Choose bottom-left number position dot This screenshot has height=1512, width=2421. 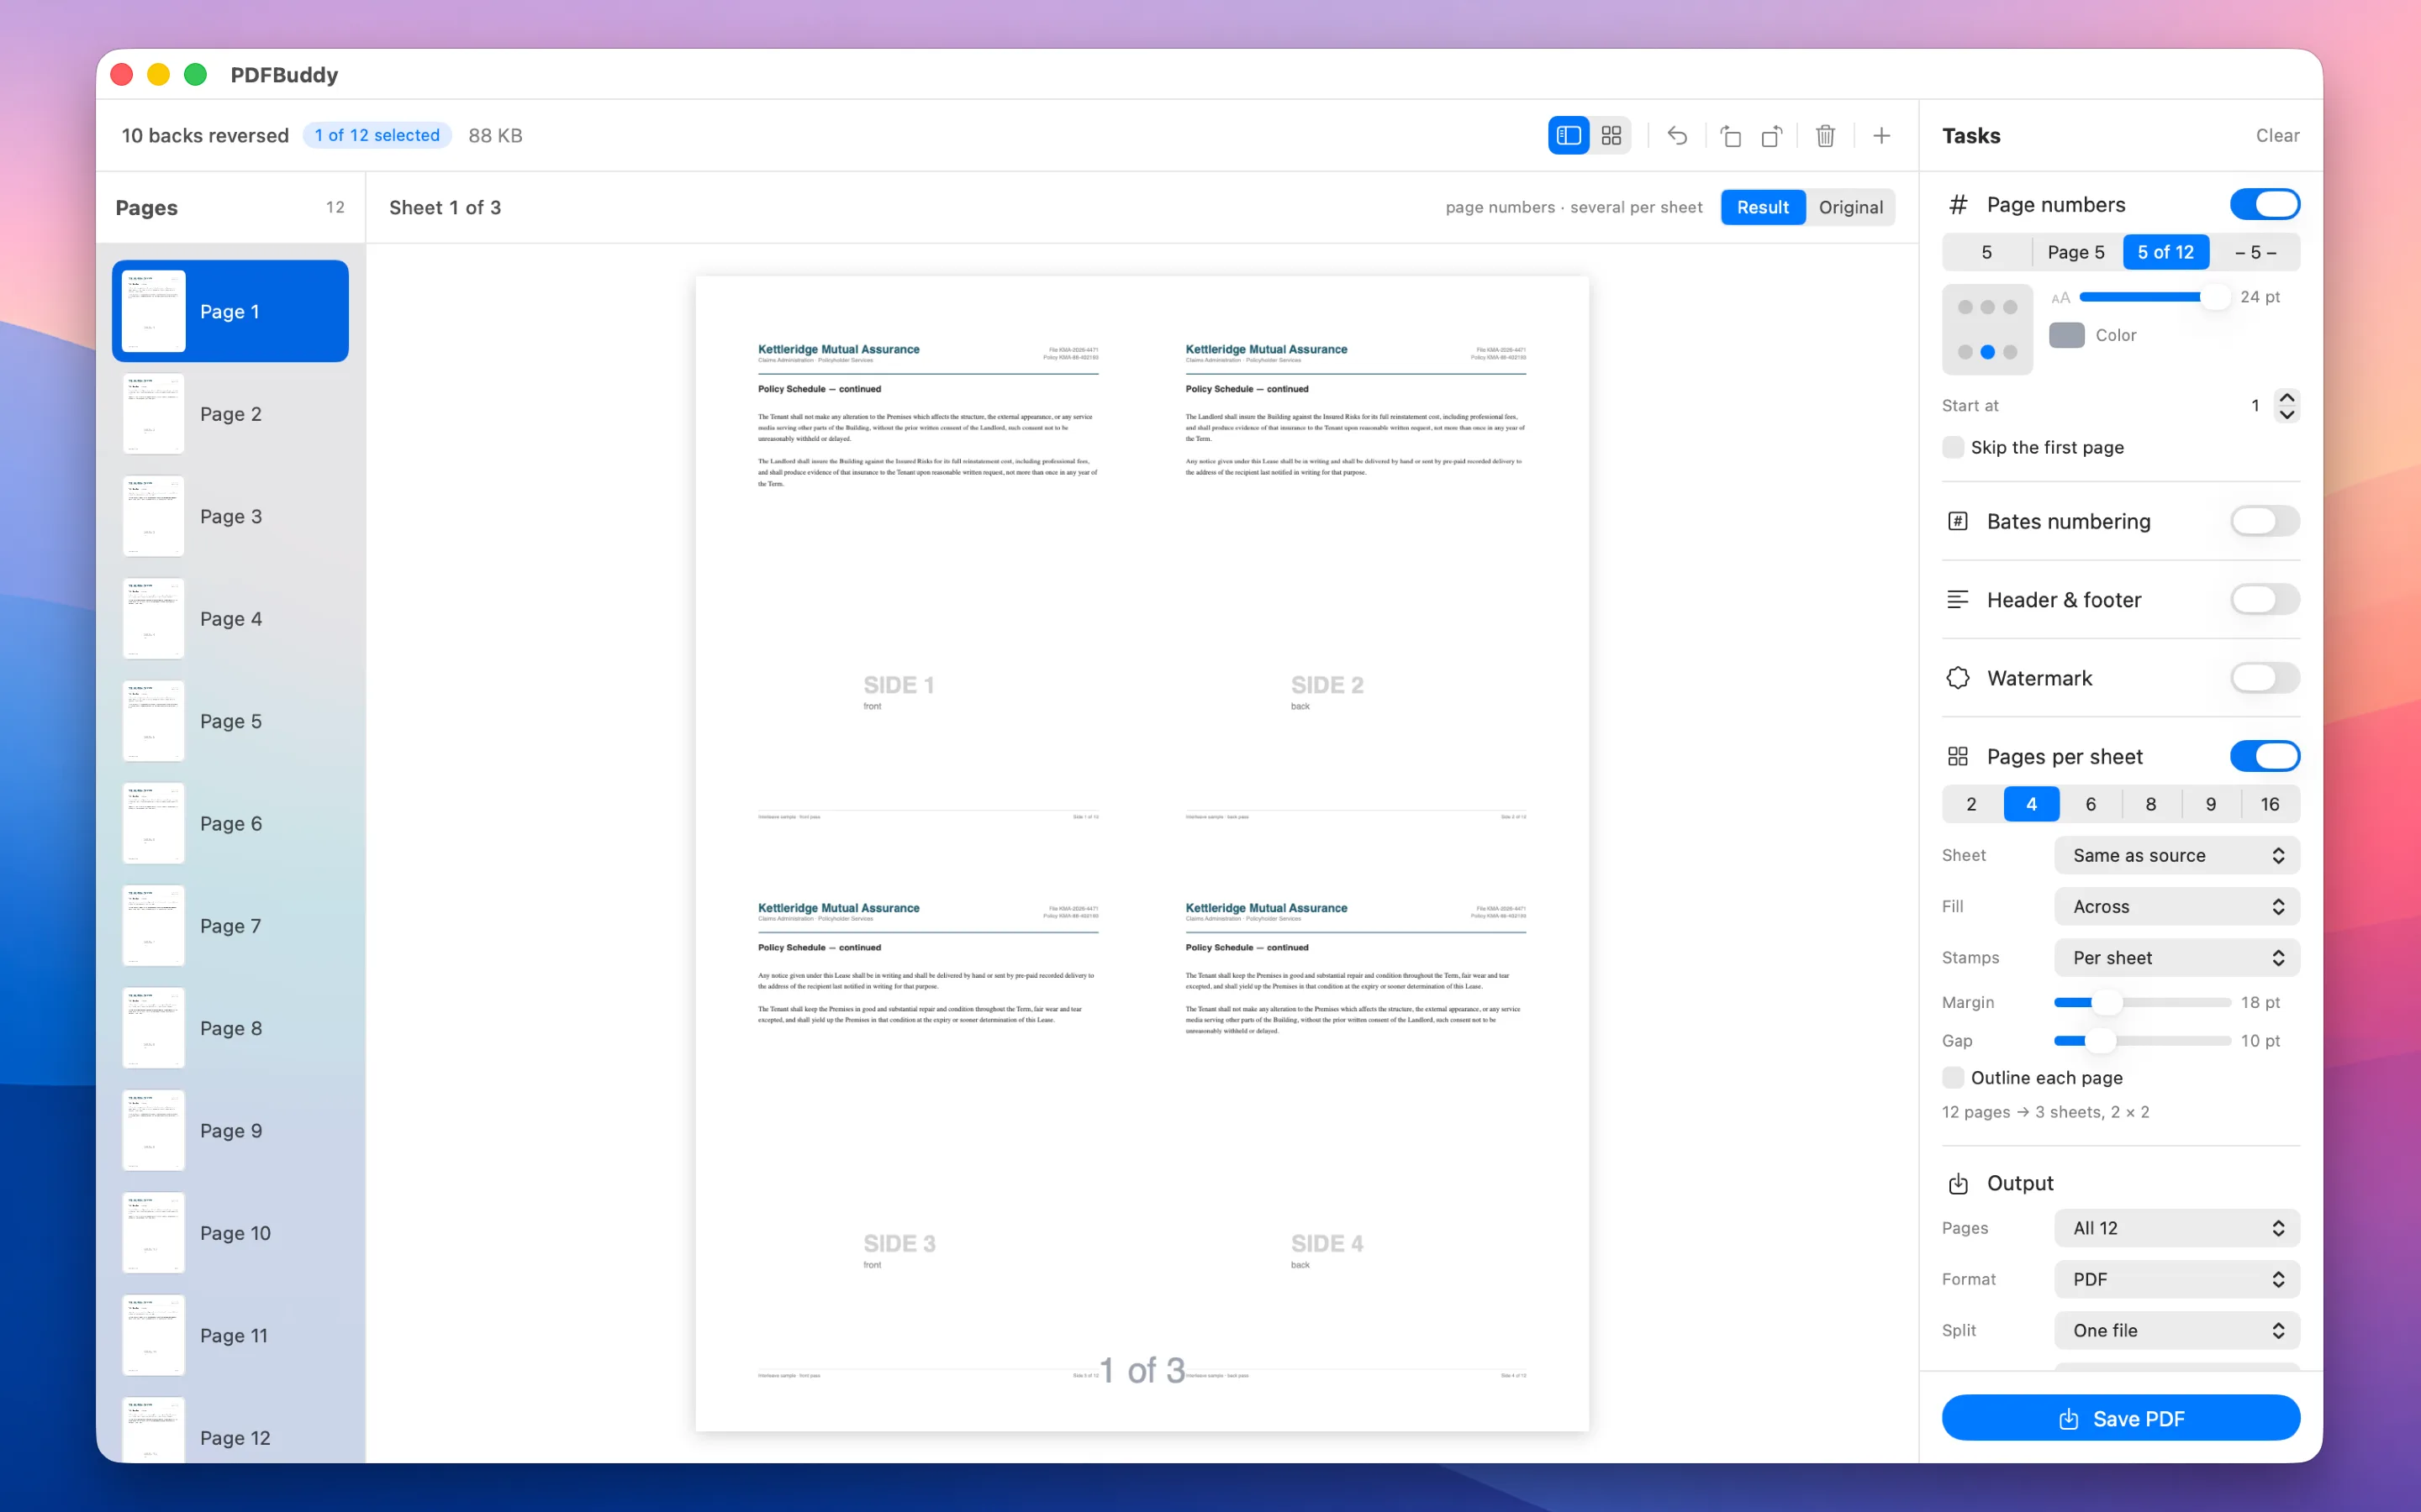1965,352
